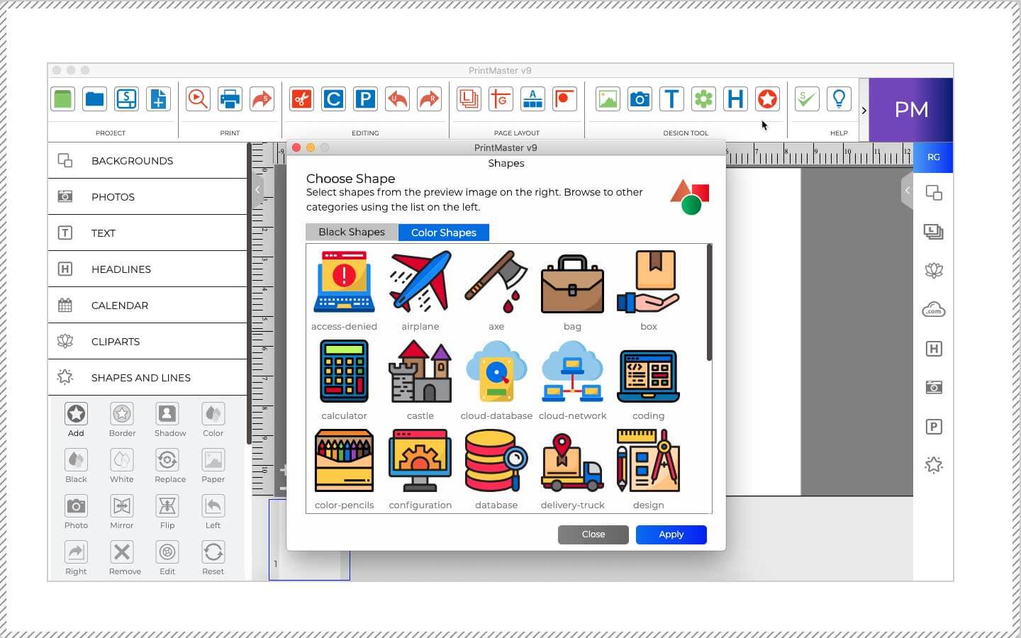Click the green new project icon

(x=63, y=99)
